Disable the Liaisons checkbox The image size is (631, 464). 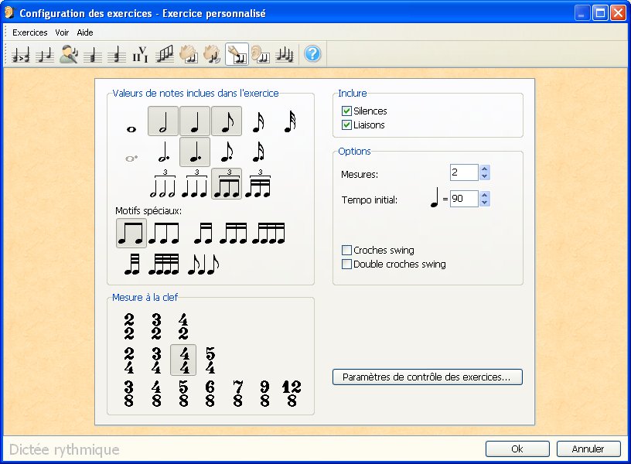[346, 125]
